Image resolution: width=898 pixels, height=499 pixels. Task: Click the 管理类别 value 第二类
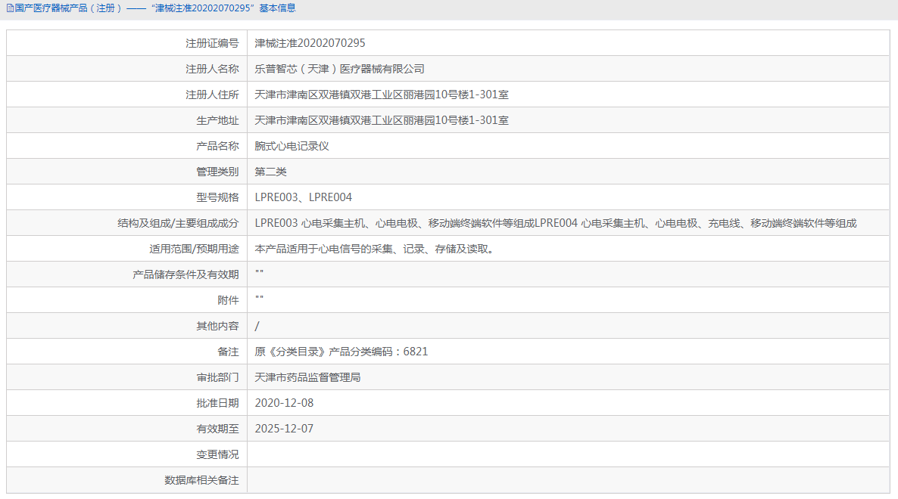pyautogui.click(x=268, y=171)
